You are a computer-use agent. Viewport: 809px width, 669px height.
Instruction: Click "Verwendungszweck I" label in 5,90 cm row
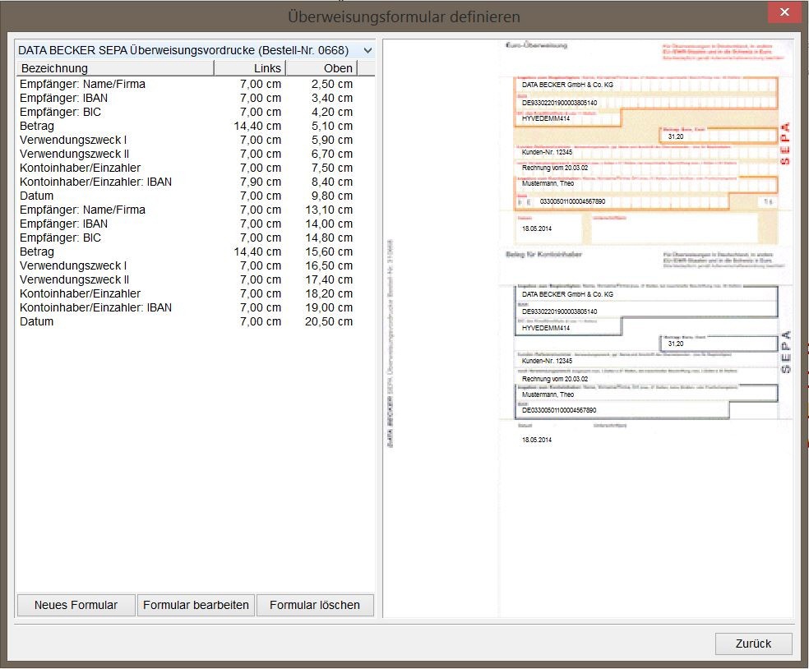[72, 140]
